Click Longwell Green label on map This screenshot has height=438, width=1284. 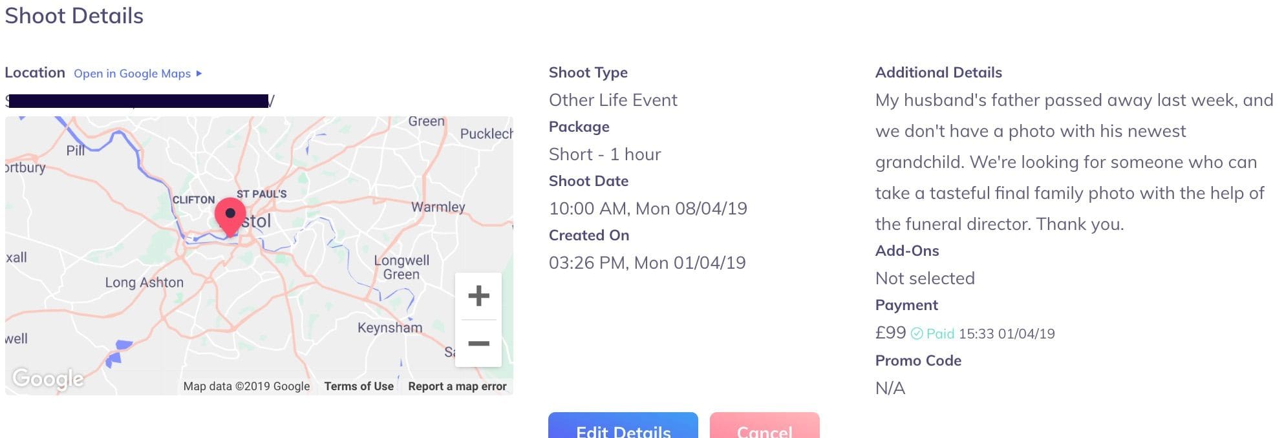(x=401, y=267)
